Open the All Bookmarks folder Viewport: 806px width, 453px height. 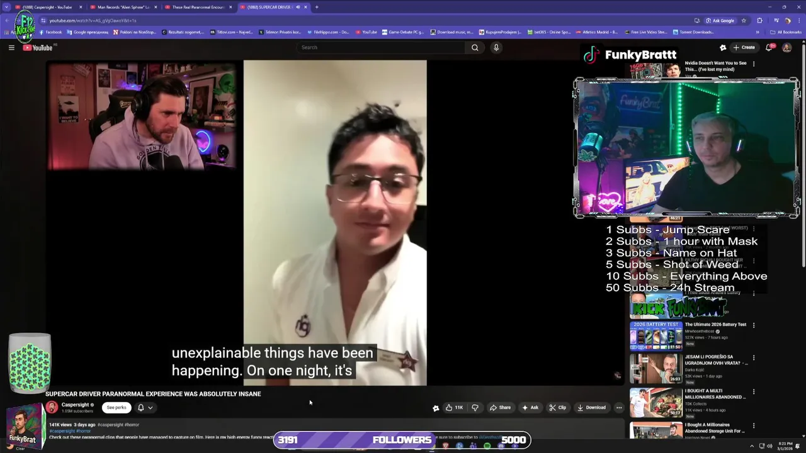[x=785, y=32]
